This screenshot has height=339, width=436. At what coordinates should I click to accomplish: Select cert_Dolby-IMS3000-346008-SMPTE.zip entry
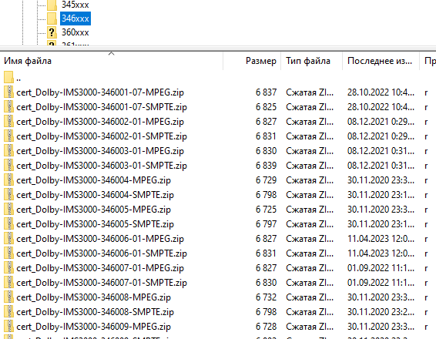pyautogui.click(x=95, y=312)
